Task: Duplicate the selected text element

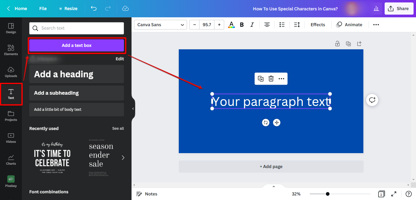Action: 261,79
